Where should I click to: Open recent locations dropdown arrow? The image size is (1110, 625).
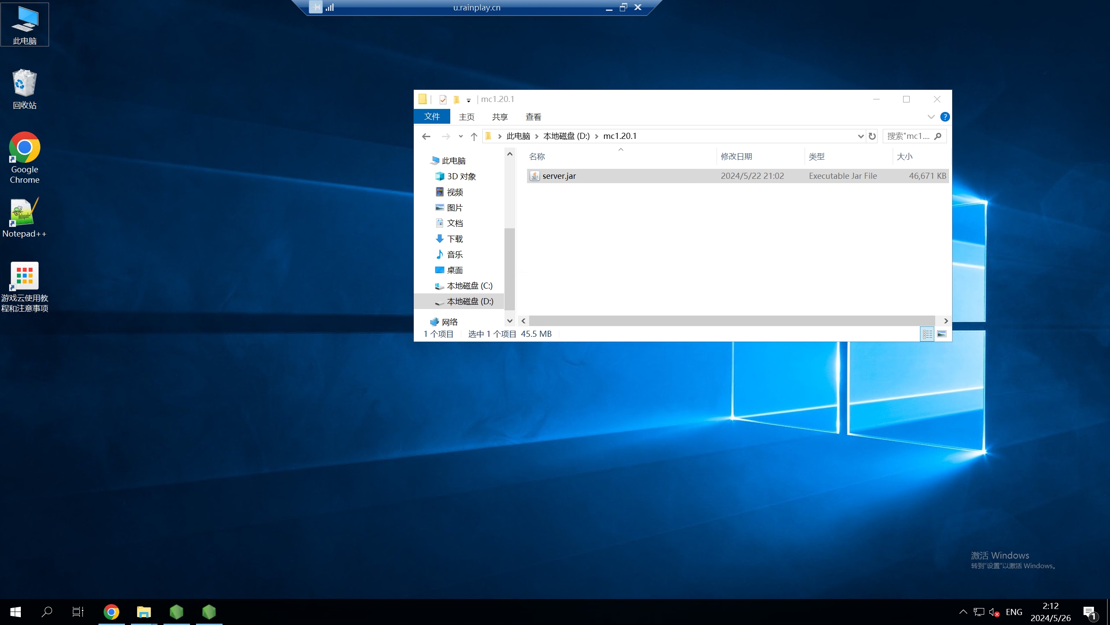point(461,136)
